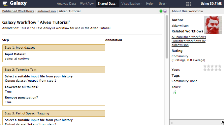224x125 pixels.
Task: Click "Output dataset 'output' from step 1" text
Action: [30, 81]
